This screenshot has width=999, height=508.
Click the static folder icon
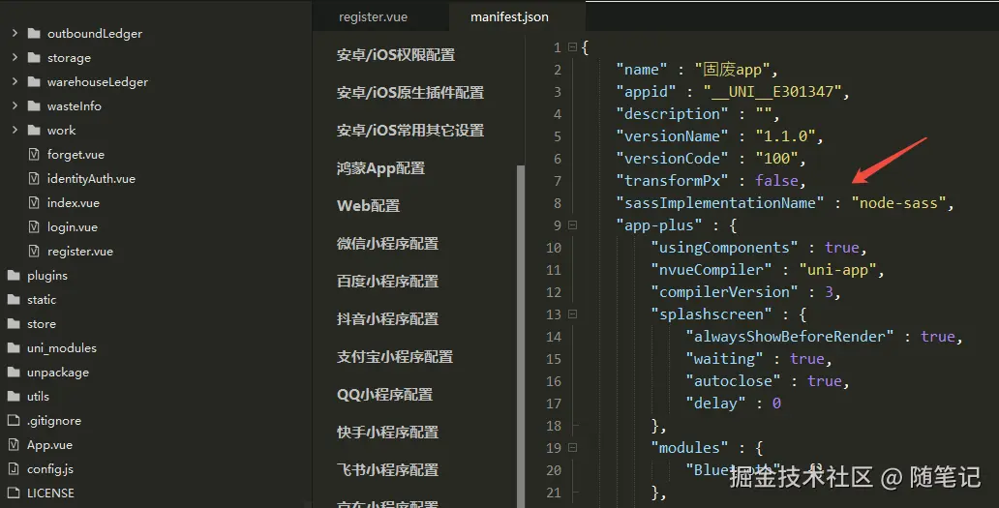(x=14, y=299)
